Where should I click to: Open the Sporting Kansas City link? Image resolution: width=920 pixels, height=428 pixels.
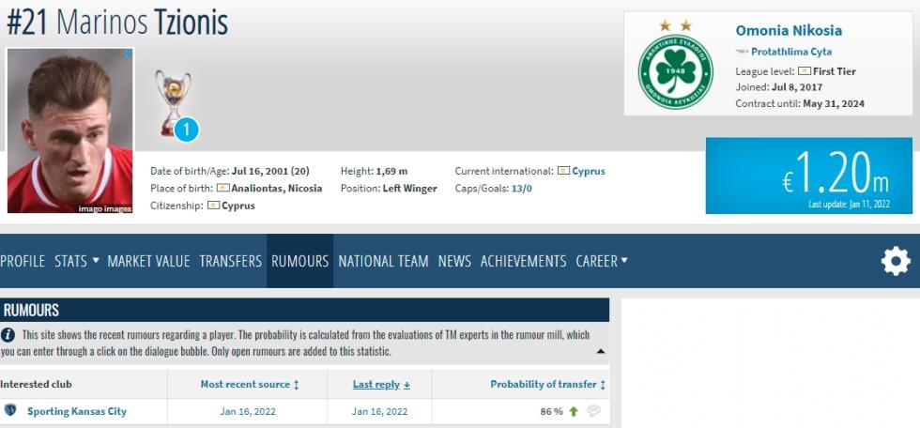point(76,411)
